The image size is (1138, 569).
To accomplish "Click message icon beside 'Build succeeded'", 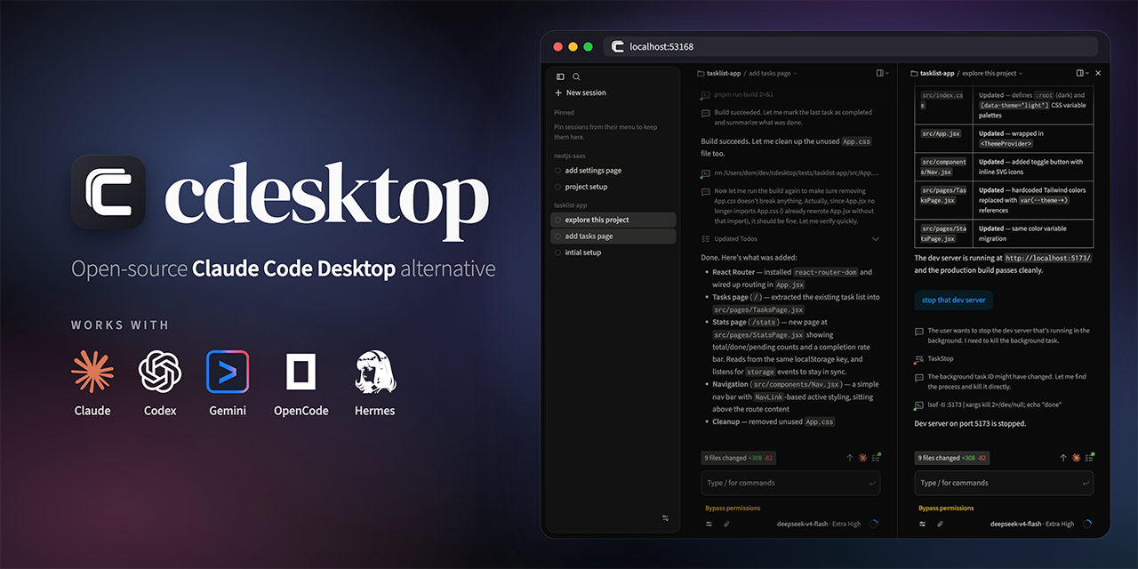I will coord(705,113).
